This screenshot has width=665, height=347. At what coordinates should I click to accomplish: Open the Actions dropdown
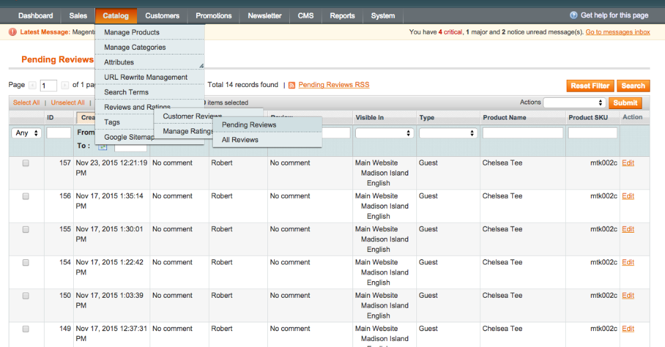point(574,103)
